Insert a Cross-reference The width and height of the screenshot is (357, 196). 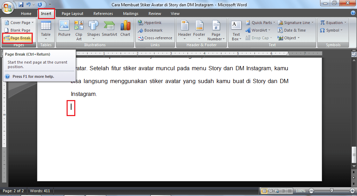coord(155,38)
